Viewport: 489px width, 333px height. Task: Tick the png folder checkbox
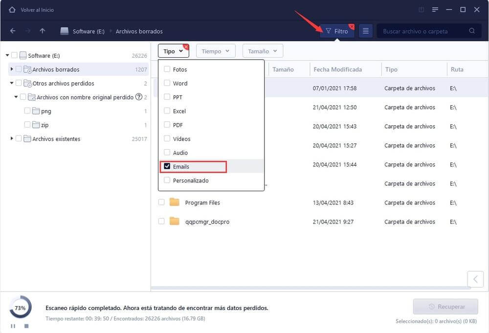(27, 111)
